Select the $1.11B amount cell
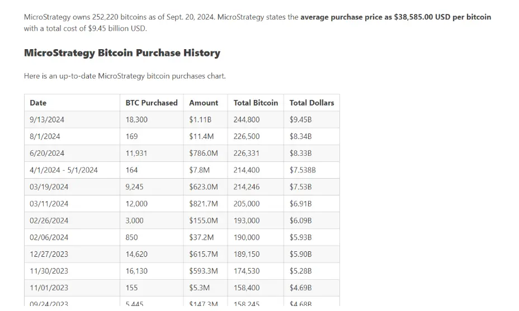The width and height of the screenshot is (519, 311). 200,119
